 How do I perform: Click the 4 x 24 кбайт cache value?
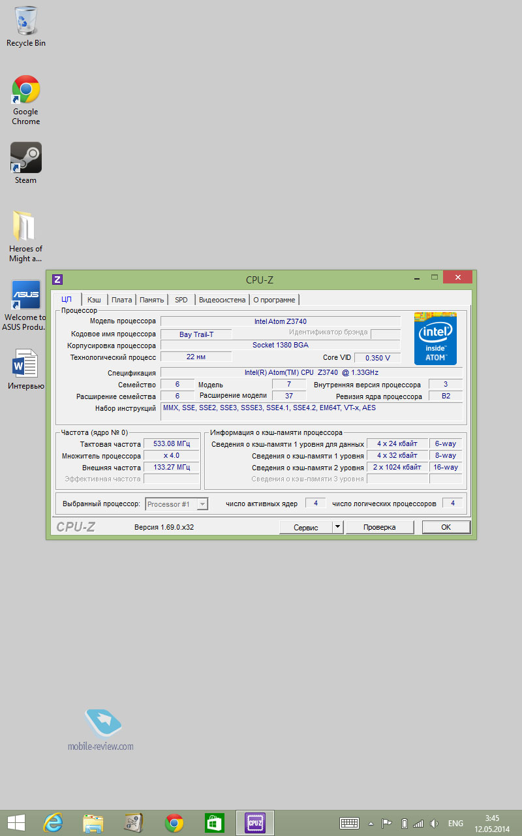coord(397,444)
